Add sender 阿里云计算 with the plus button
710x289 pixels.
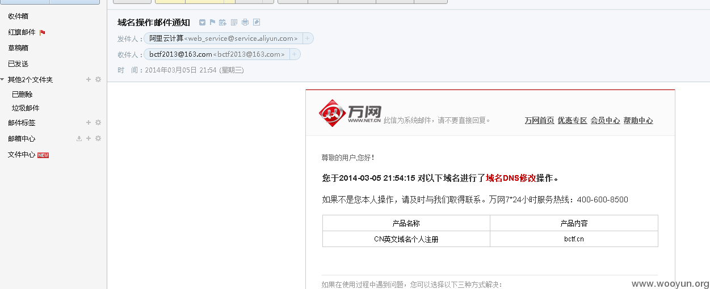[307, 39]
